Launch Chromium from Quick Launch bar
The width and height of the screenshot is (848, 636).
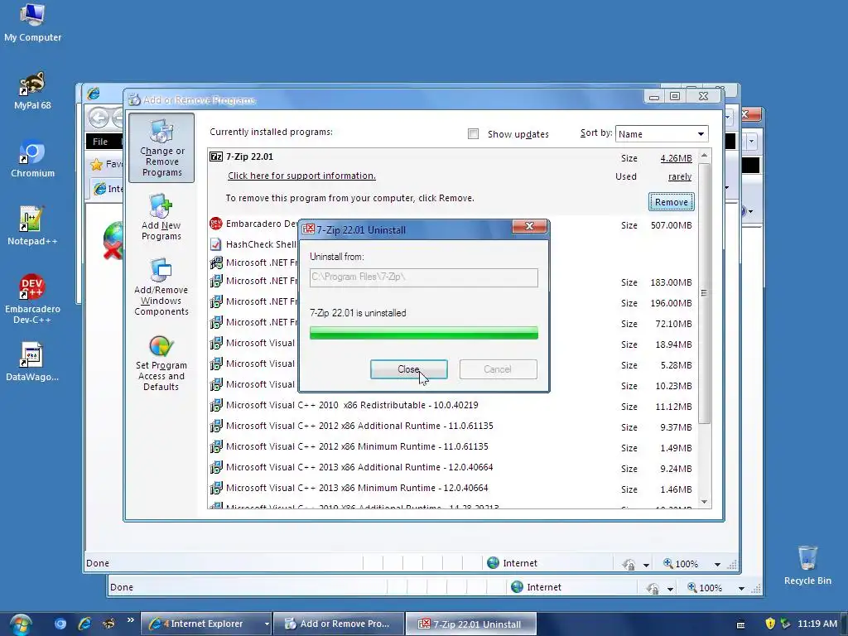click(60, 624)
